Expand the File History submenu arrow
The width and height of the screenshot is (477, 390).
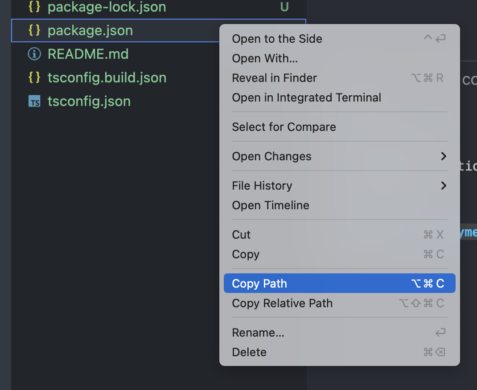(x=443, y=186)
